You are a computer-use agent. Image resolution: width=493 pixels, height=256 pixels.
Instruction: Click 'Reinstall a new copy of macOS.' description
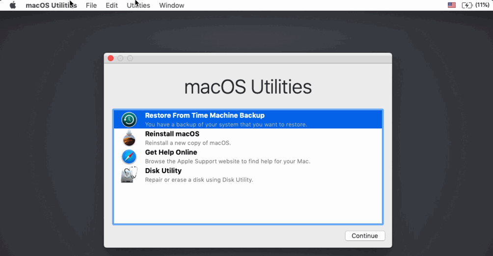tap(188, 143)
